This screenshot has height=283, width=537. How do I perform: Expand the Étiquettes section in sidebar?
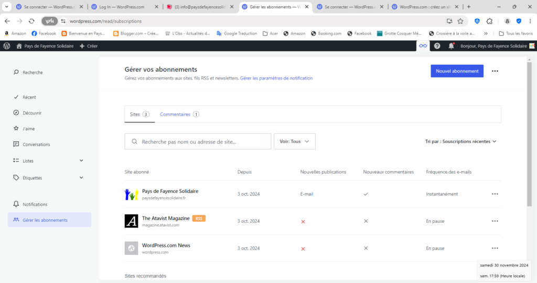click(x=81, y=178)
